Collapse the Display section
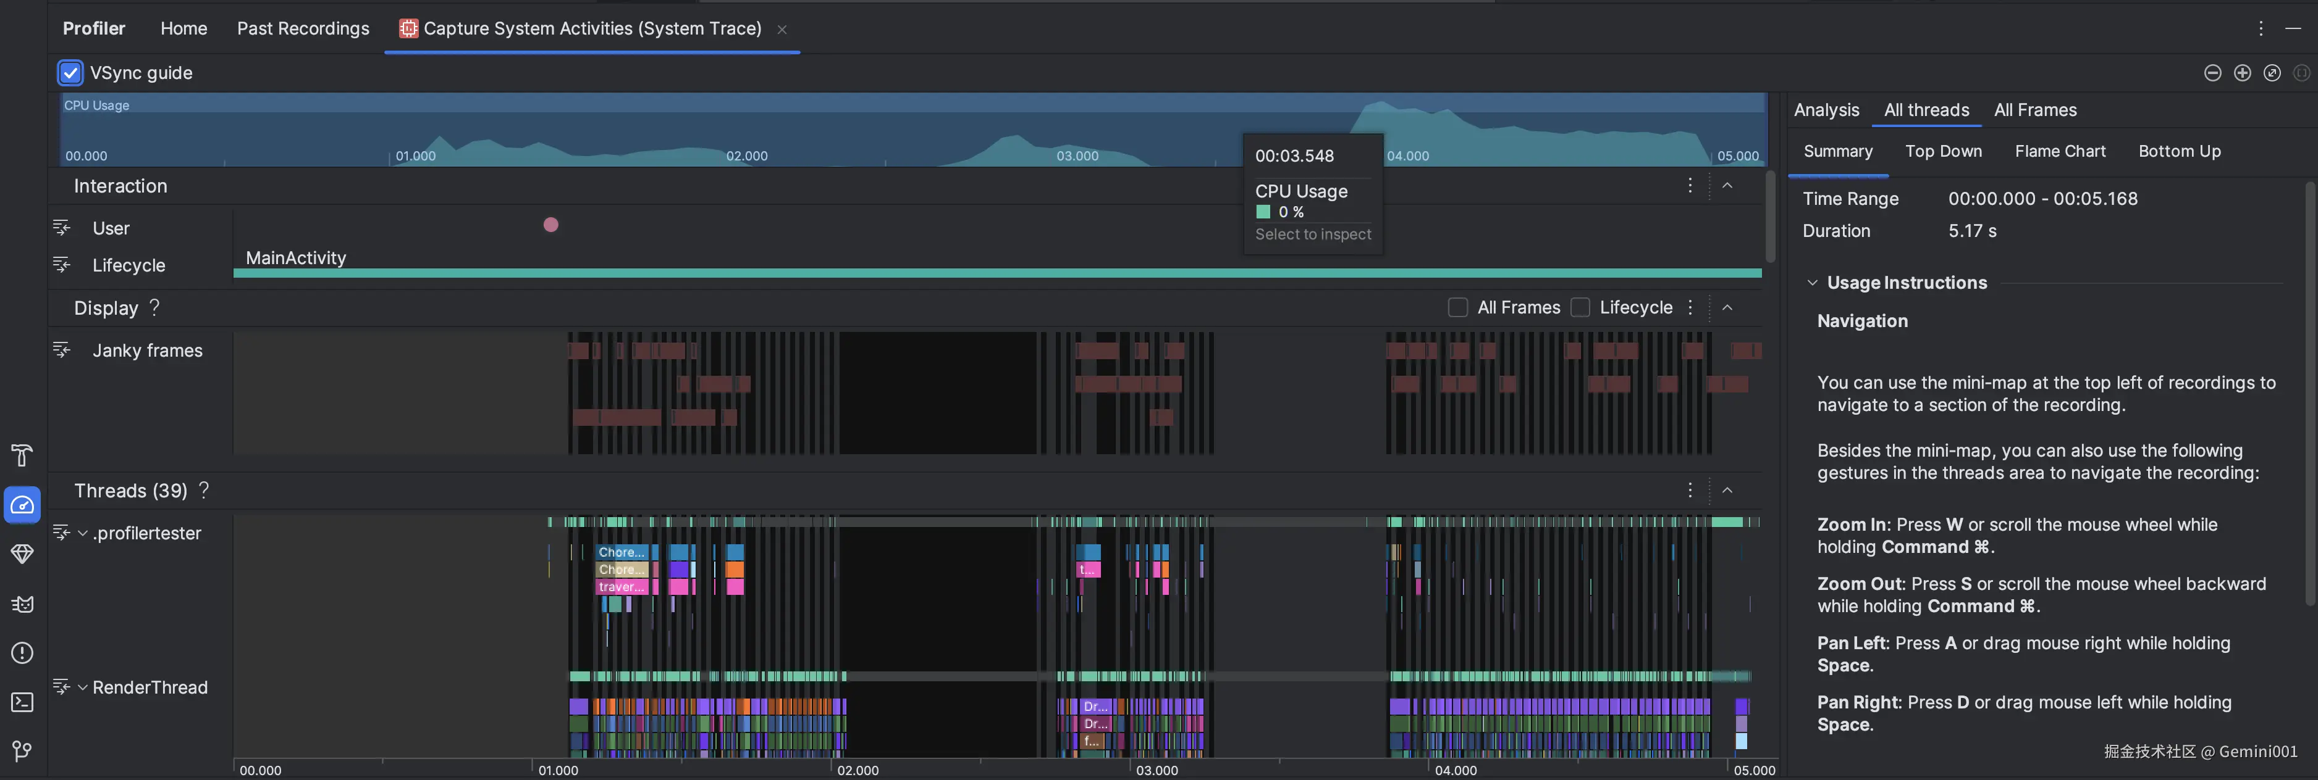 tap(1728, 307)
